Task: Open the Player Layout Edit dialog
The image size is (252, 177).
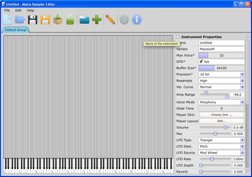Action: [x=221, y=121]
